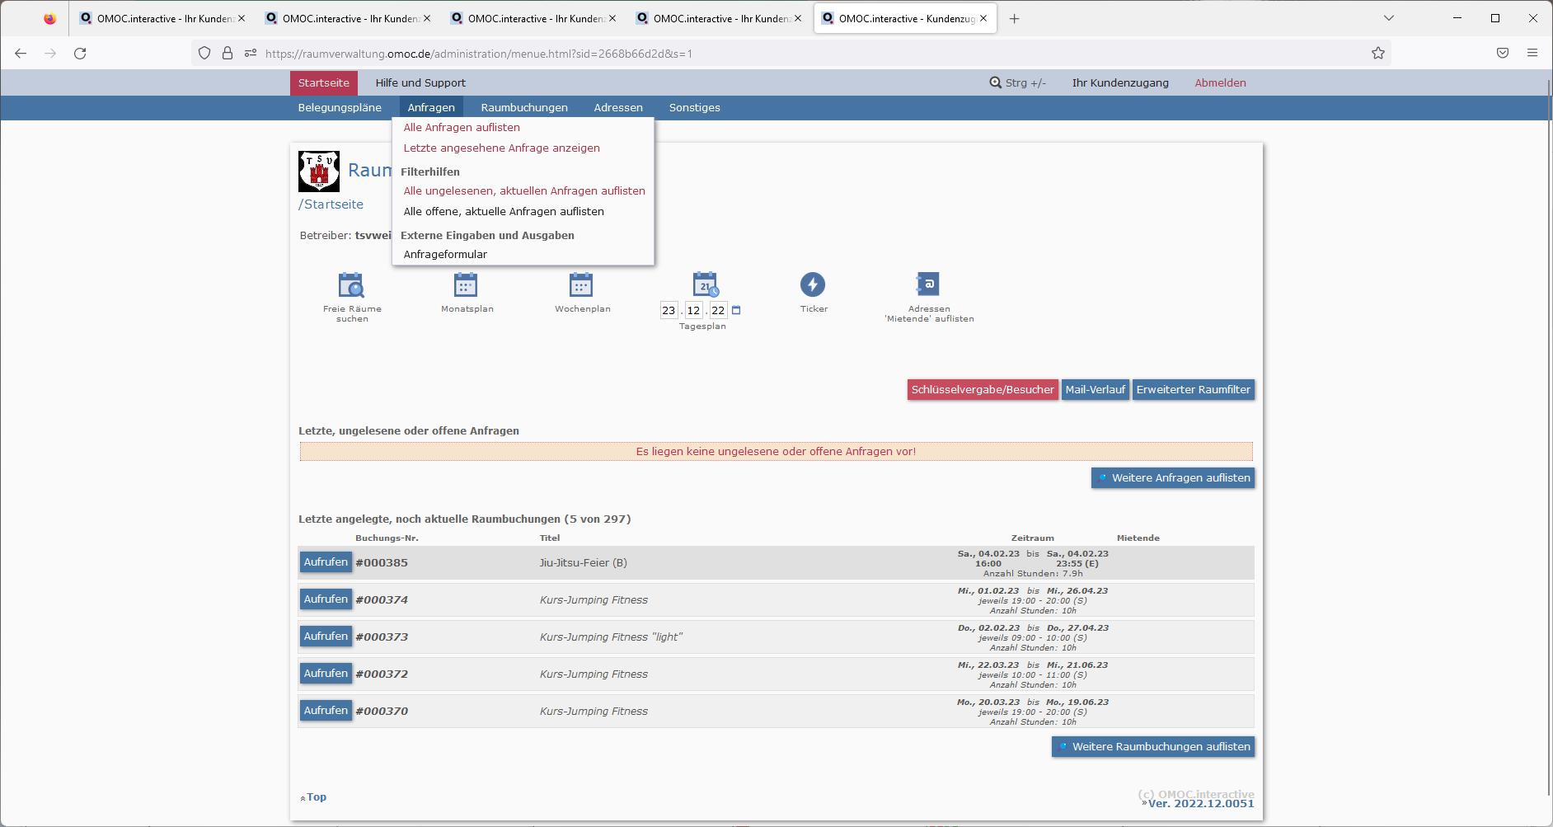Switch to the fourth OMOC.interactive tab
This screenshot has width=1553, height=827.
(x=720, y=18)
